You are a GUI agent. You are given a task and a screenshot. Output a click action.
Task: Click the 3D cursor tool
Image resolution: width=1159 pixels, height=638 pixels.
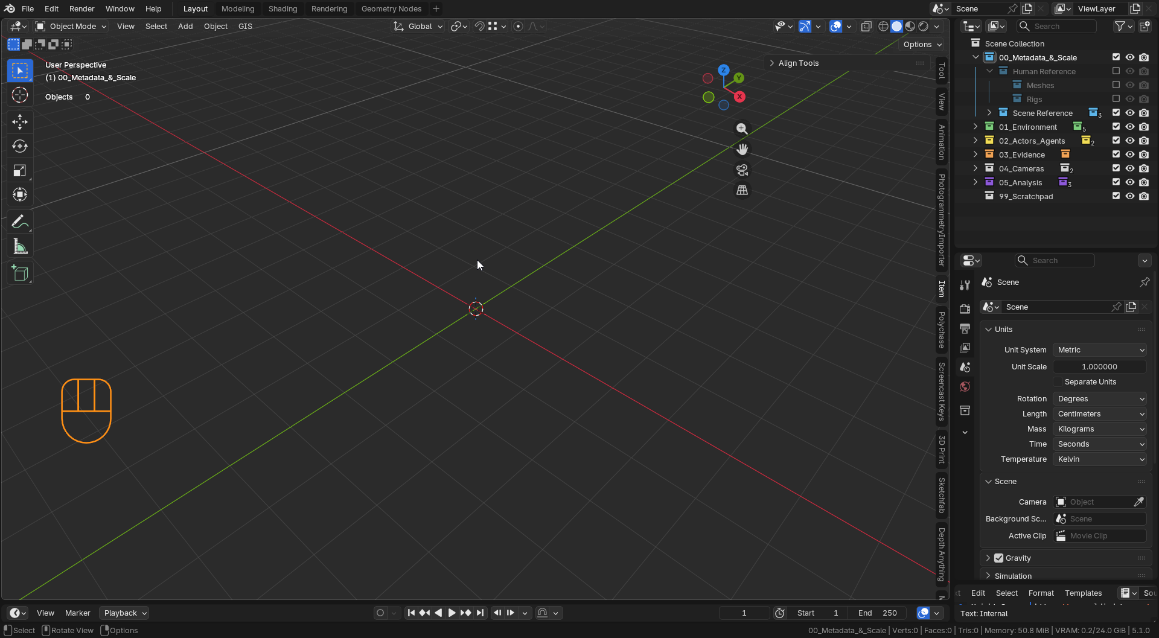click(20, 95)
